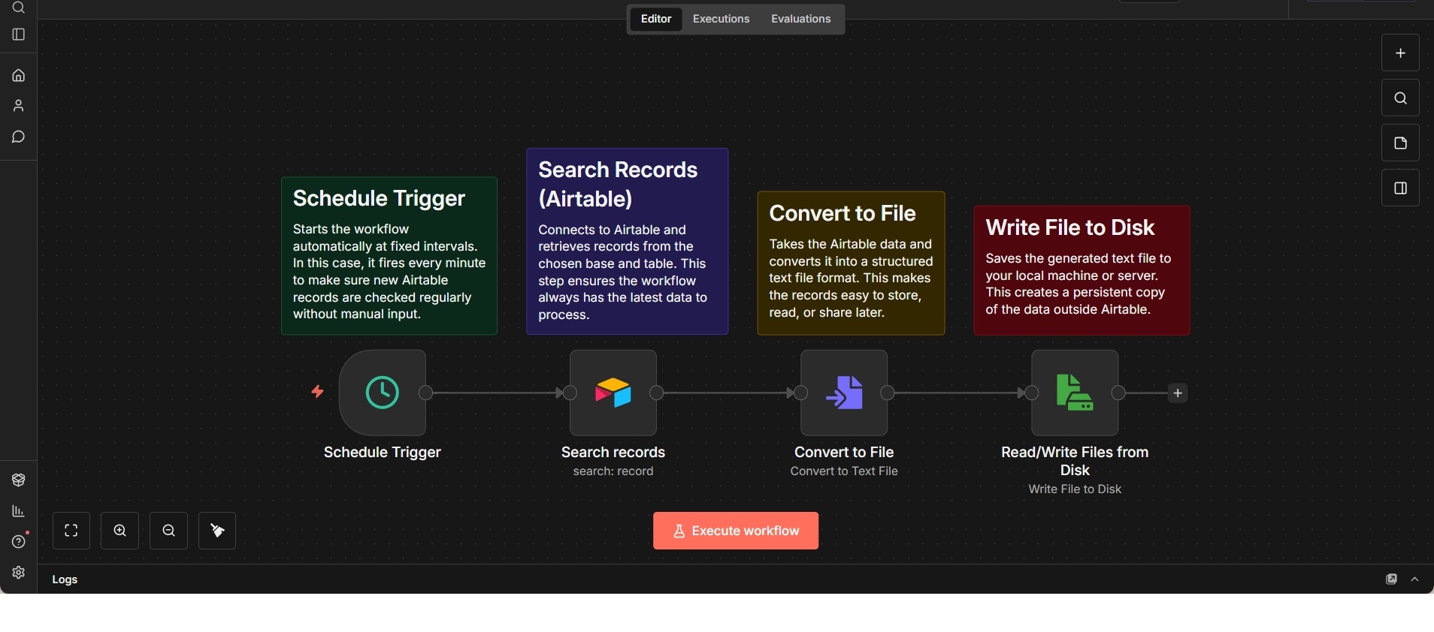Switch to the Executions tab

[x=721, y=19]
